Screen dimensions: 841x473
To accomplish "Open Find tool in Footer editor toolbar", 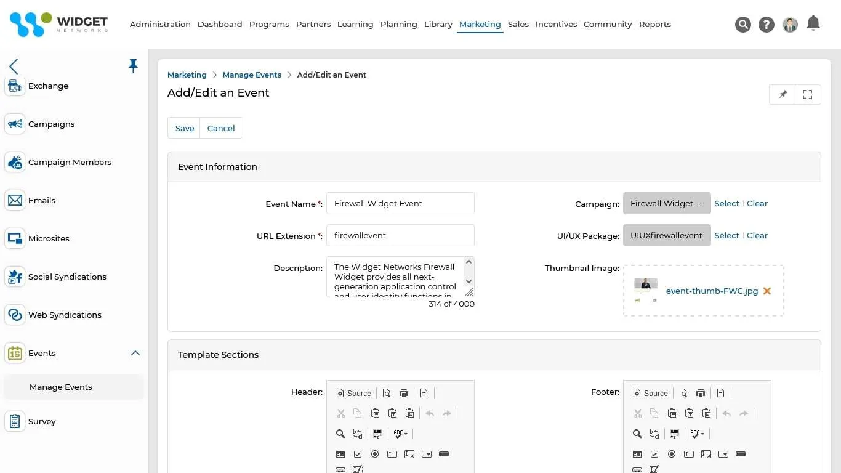I will (x=637, y=434).
